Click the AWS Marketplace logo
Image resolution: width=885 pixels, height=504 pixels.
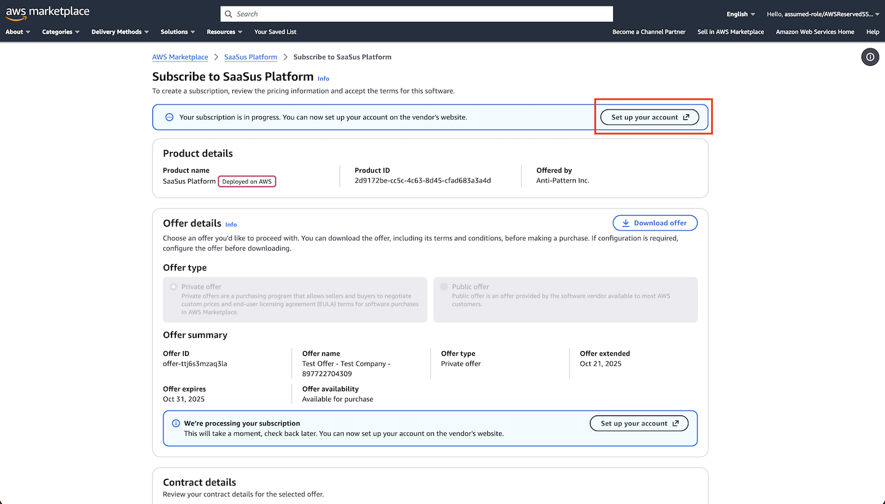tap(47, 13)
